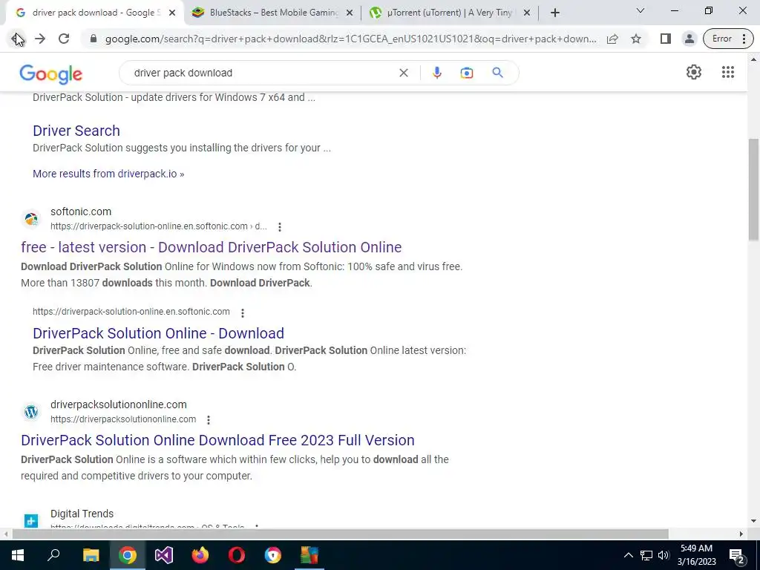Click the browser back arrow

click(x=16, y=39)
